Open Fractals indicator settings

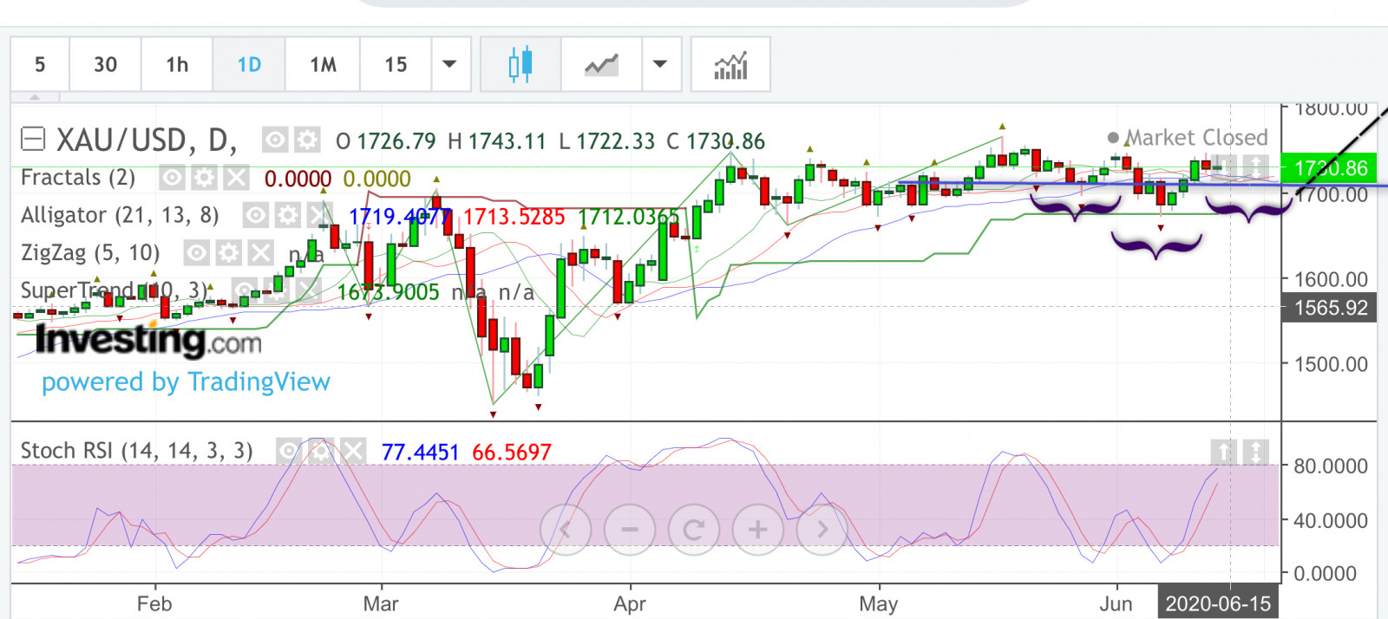[x=204, y=178]
